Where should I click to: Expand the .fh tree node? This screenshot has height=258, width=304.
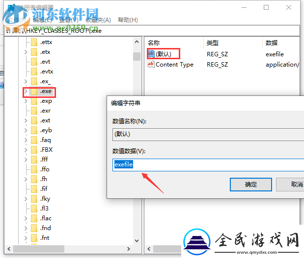pos(26,179)
